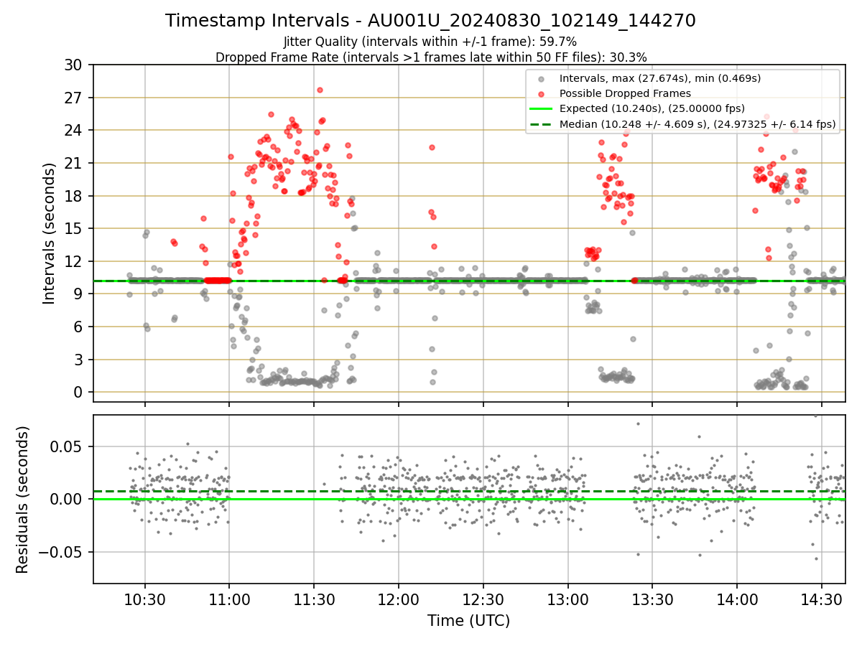Click the green solid line sample in the legend

coord(541,108)
